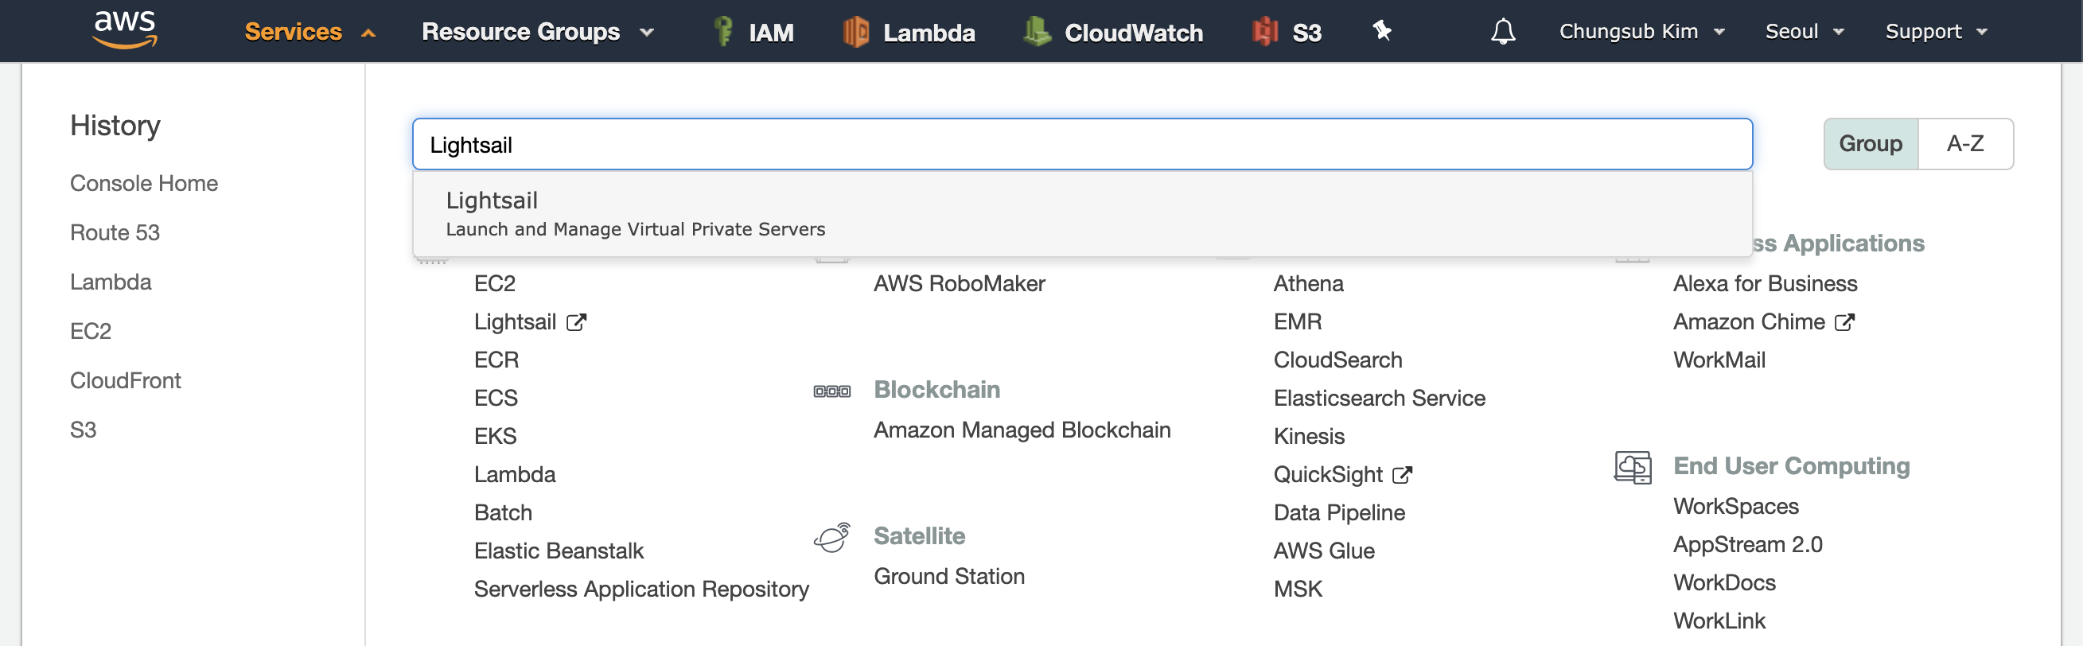Open the Athena service
The image size is (2083, 646).
tap(1308, 284)
